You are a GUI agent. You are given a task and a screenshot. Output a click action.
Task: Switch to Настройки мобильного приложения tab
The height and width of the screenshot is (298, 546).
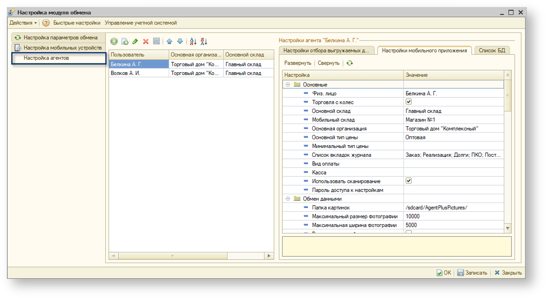tap(425, 51)
